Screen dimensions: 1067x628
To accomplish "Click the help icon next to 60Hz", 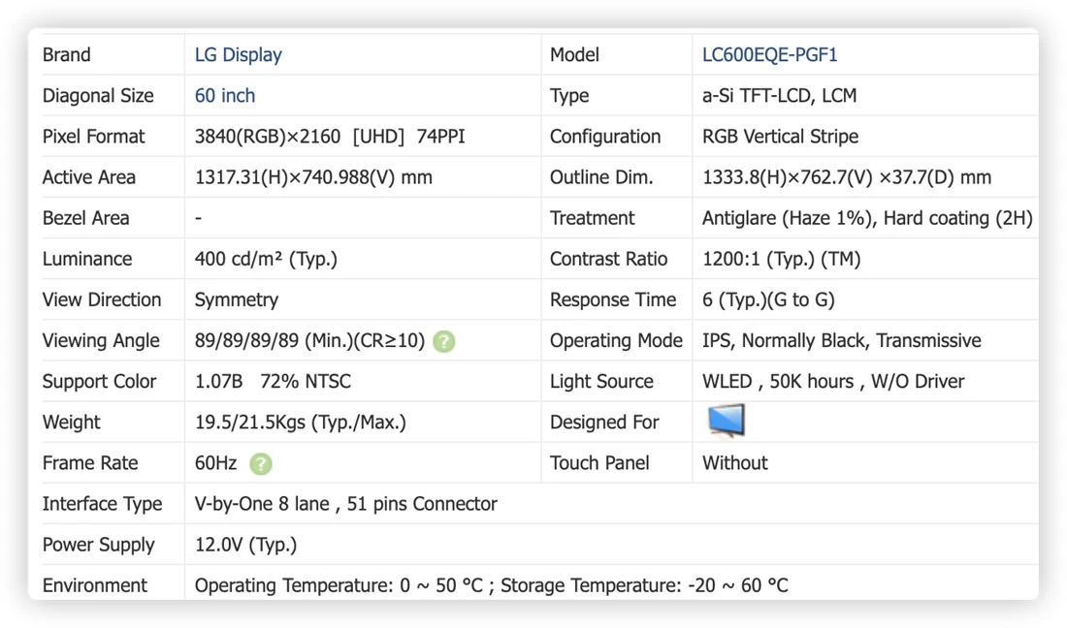I will coord(261,464).
